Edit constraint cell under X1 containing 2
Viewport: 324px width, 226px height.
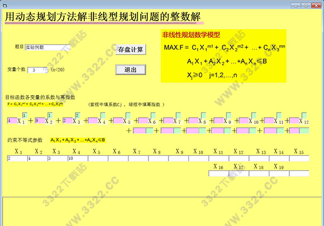pyautogui.click(x=17, y=158)
